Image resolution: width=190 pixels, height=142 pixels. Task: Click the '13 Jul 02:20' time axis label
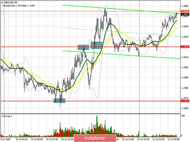coord(159,139)
